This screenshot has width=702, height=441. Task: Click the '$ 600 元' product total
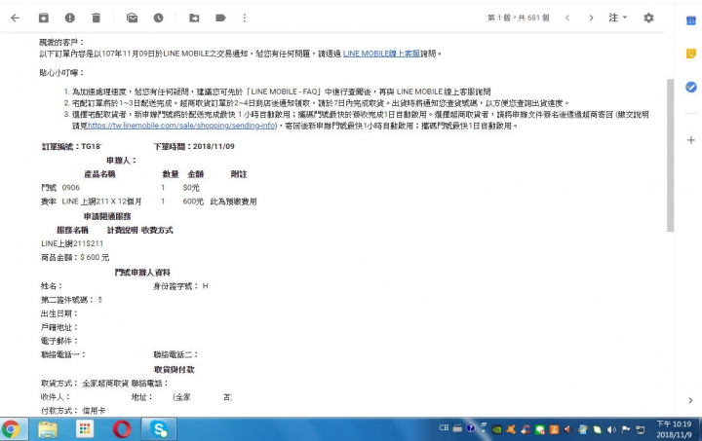point(95,257)
